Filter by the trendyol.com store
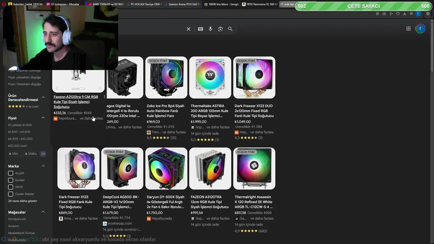Screen dimensions: 434x244 (17, 219)
